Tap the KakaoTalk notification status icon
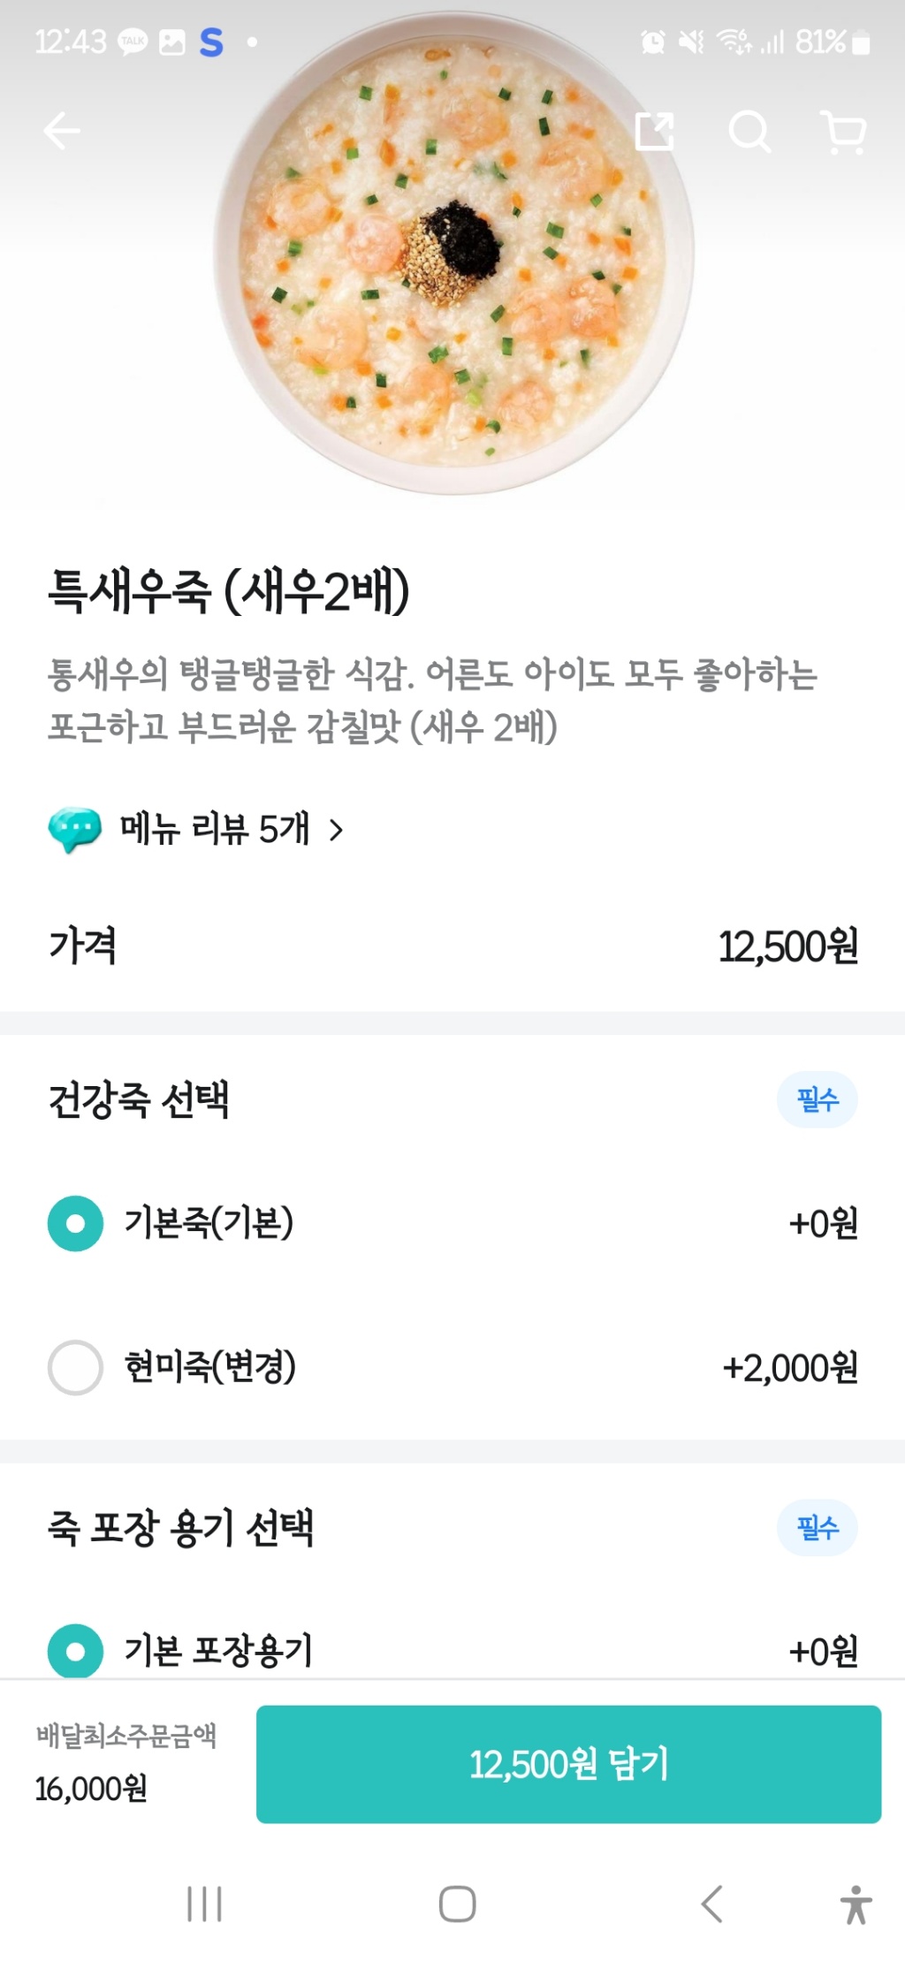 point(133,42)
